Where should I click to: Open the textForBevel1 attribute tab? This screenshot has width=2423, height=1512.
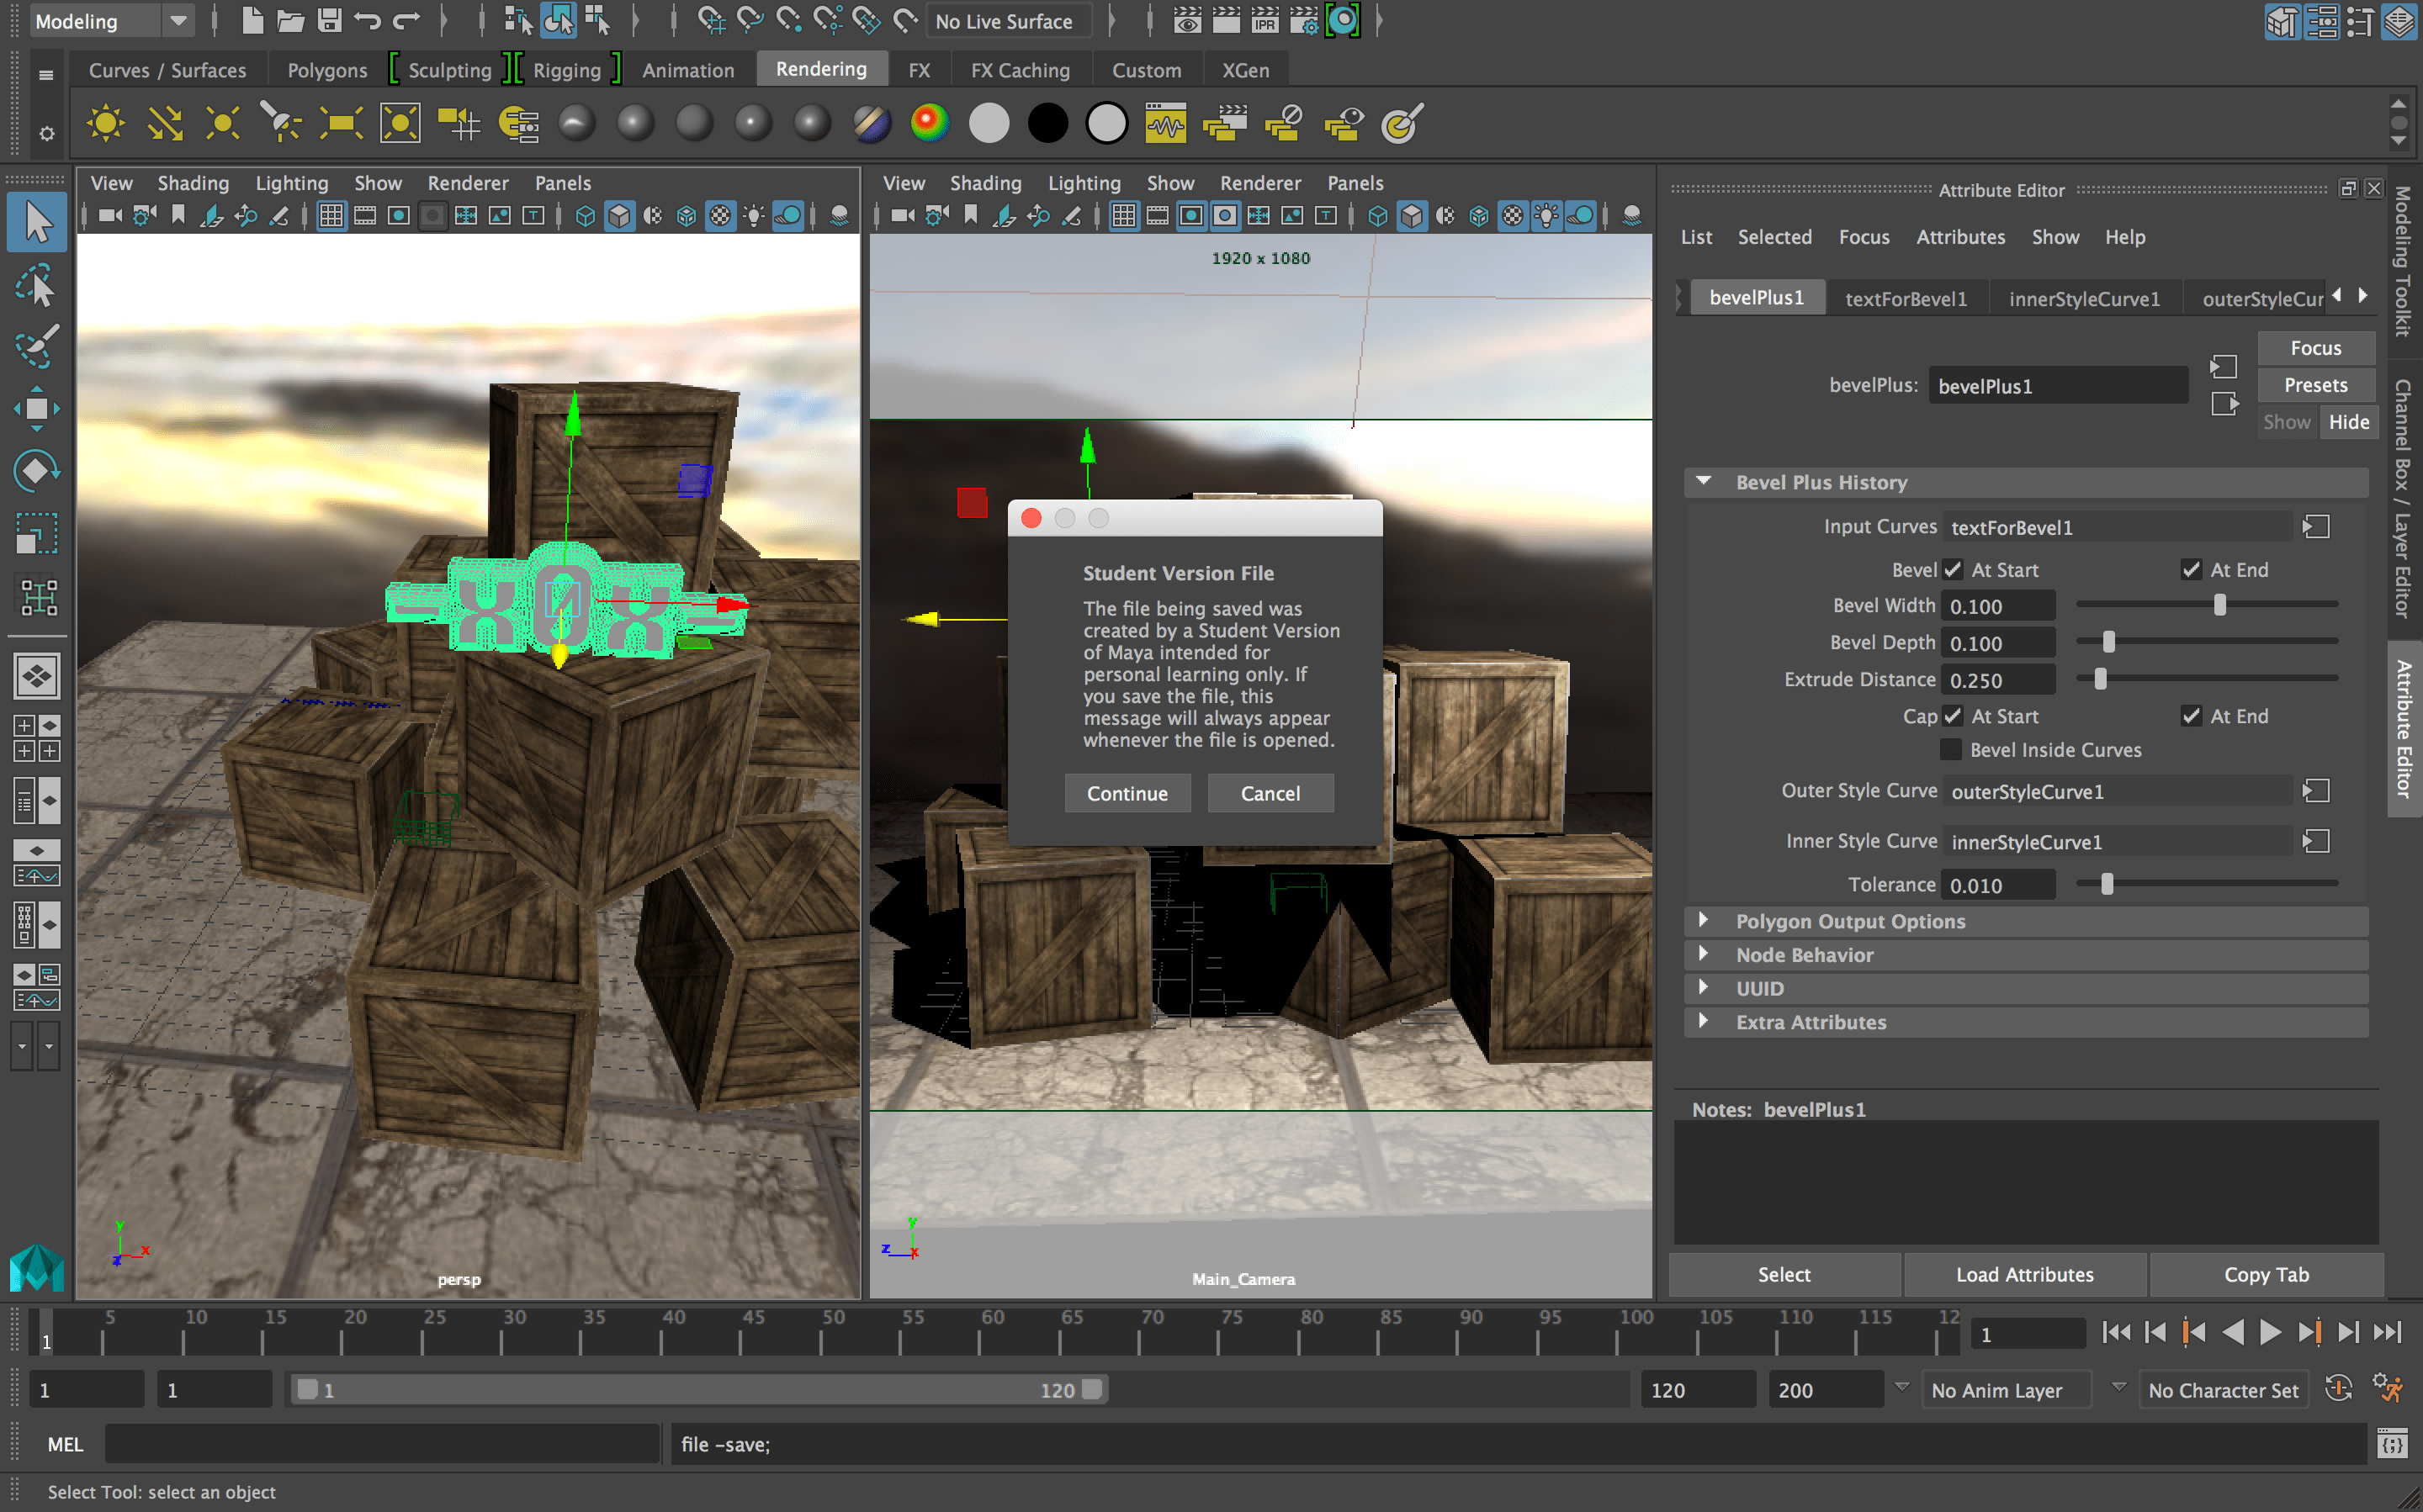pos(1905,298)
